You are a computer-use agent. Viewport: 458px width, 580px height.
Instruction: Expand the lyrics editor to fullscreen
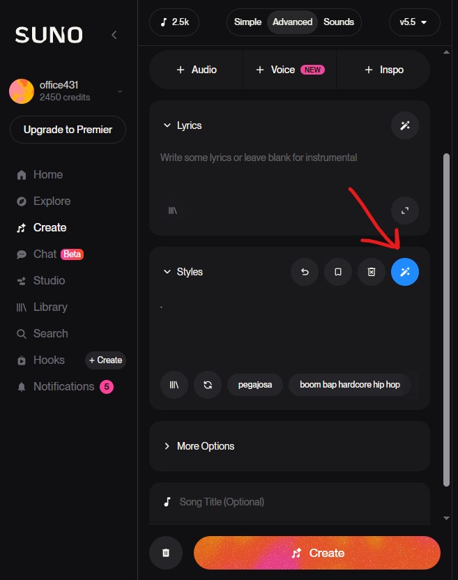(405, 210)
